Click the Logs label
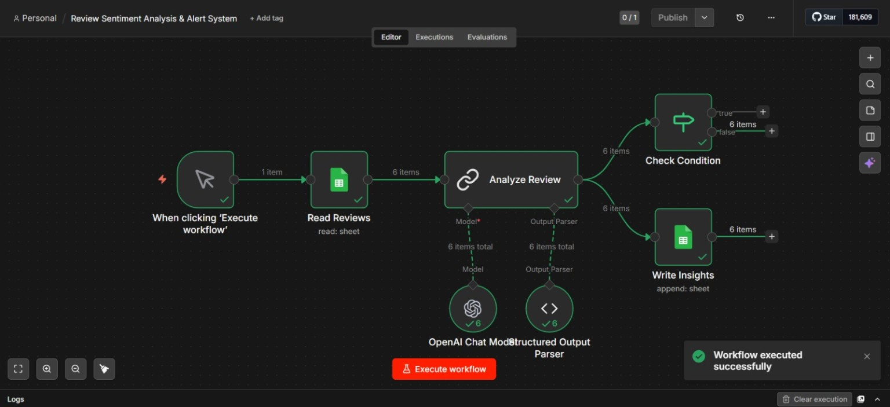 click(16, 399)
